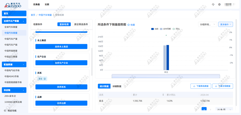Click the 收起导航 collapse icon
241x115 pixels.
point(5,111)
